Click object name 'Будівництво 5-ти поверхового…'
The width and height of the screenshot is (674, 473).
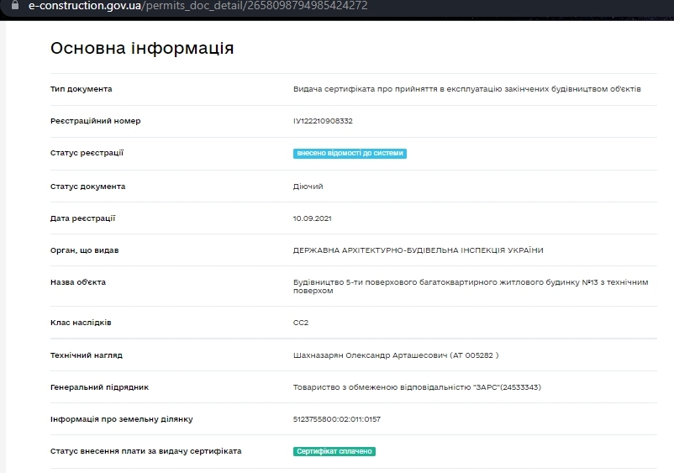pos(471,286)
